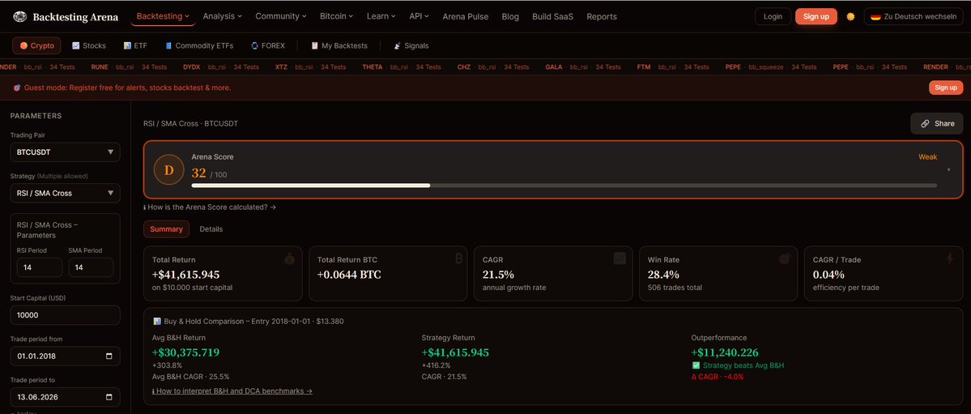Switch to the Details tab
The height and width of the screenshot is (414, 971).
click(x=211, y=229)
